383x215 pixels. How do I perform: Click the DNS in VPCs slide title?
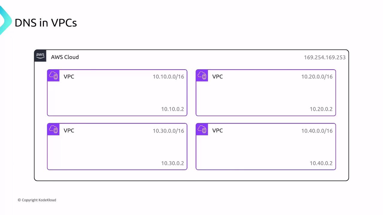point(46,23)
